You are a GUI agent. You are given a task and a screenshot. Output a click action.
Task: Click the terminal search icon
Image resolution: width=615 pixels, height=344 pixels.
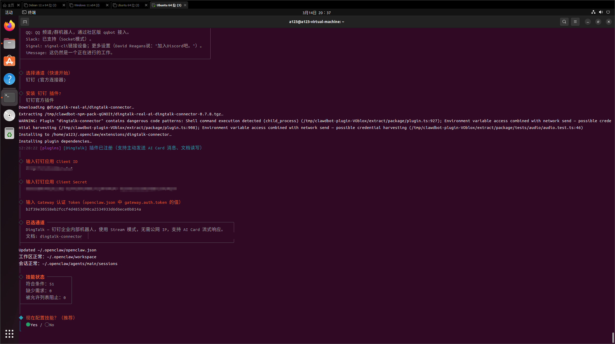[x=564, y=22]
